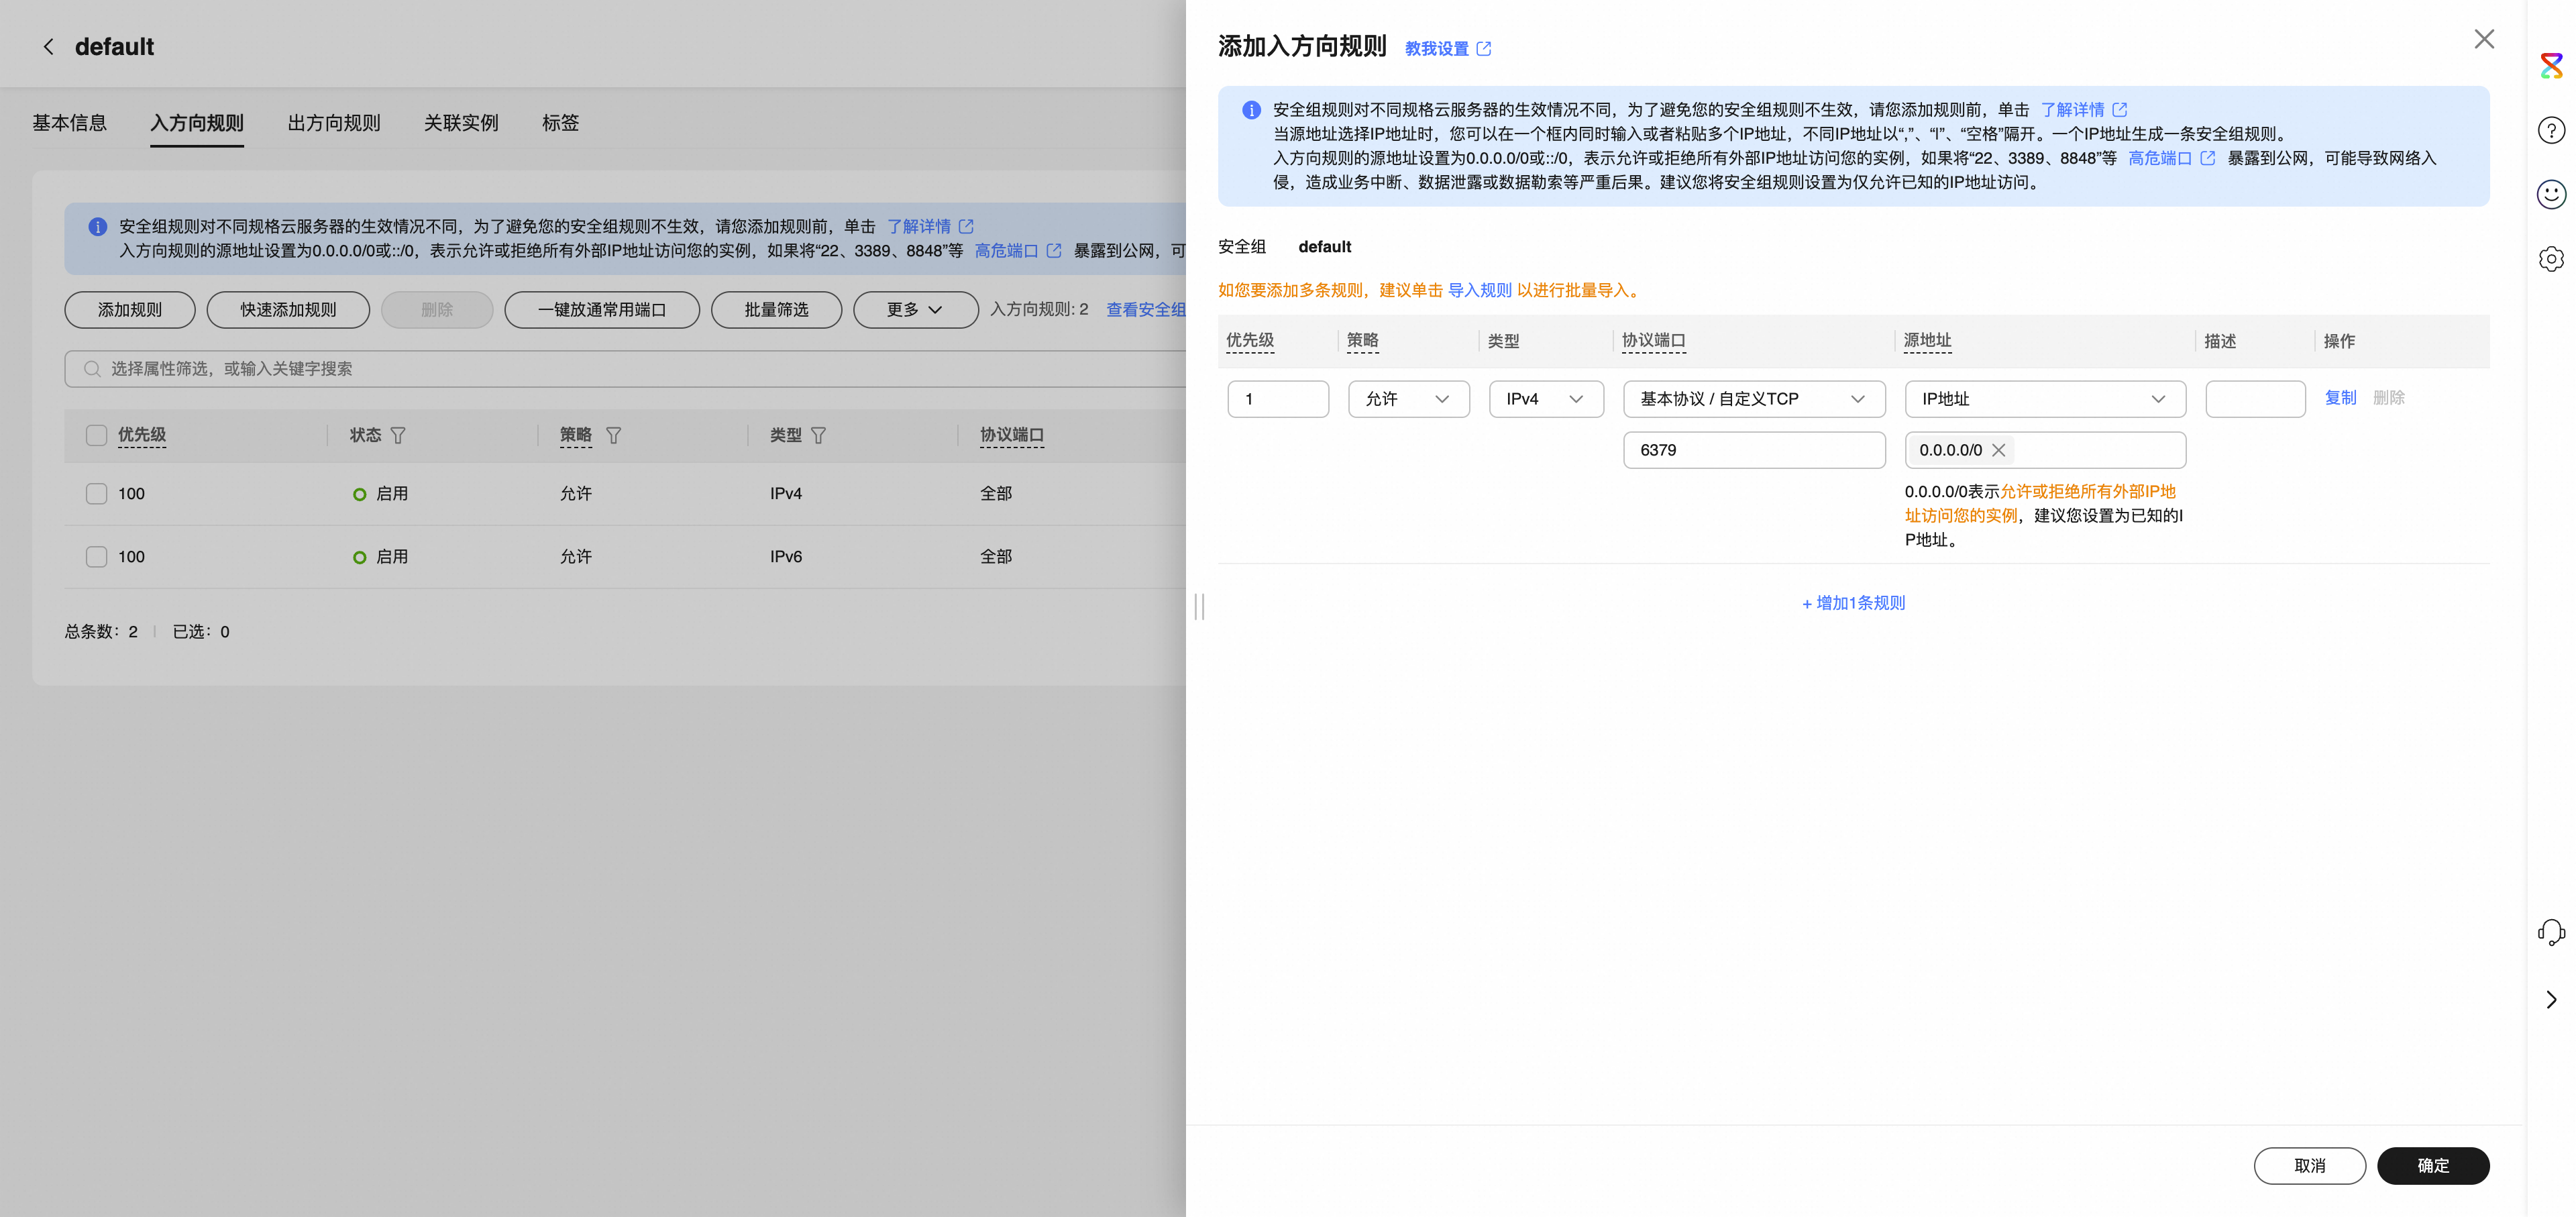Viewport: 2576px width, 1217px height.
Task: Switch to the 出方向规则 tab
Action: coord(333,122)
